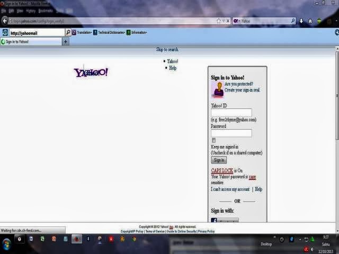Click the browser address bar URL
The image size is (339, 254).
(x=112, y=21)
